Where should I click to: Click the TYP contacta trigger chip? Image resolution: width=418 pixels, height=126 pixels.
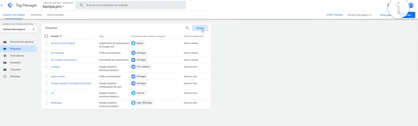click(141, 66)
